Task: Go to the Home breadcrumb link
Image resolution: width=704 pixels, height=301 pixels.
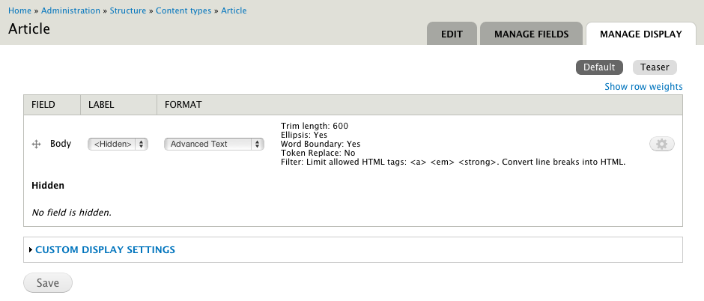Action: [20, 10]
